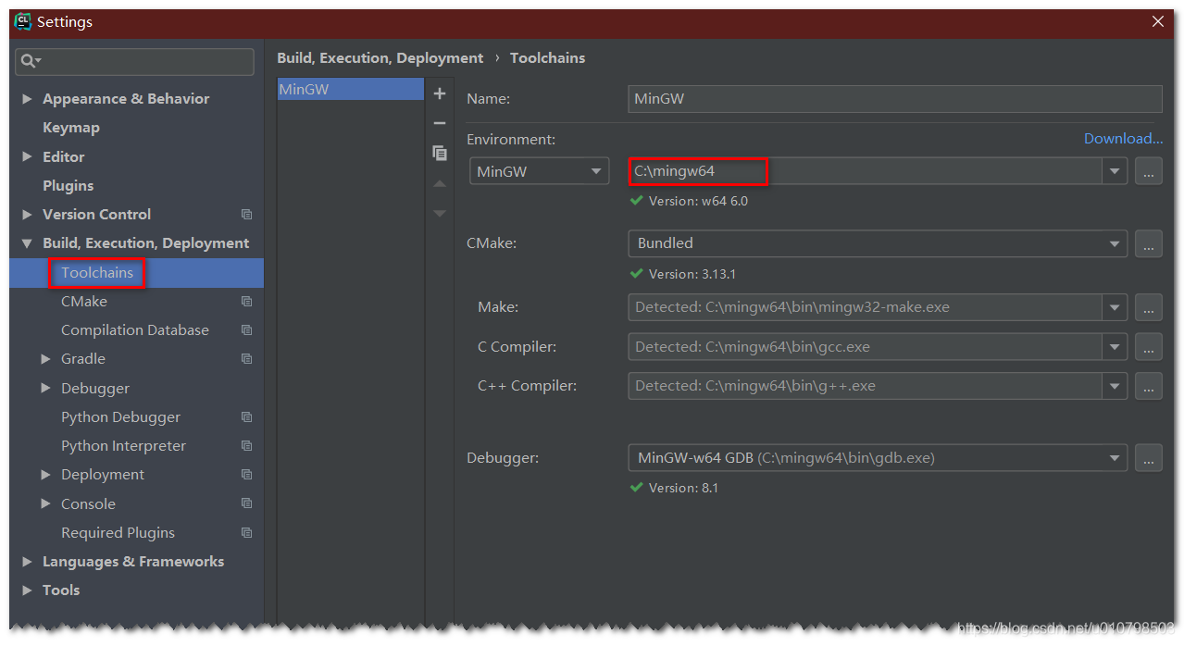The width and height of the screenshot is (1184, 646).
Task: Close the Settings dialog
Action: (1157, 21)
